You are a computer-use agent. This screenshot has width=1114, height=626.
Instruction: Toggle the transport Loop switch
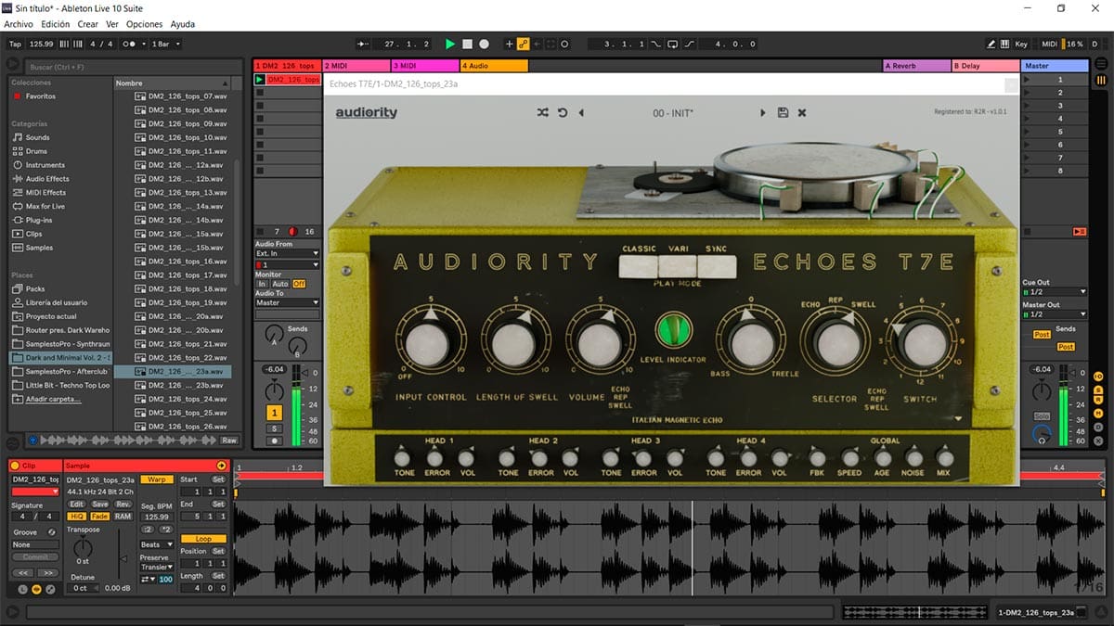[x=674, y=44]
